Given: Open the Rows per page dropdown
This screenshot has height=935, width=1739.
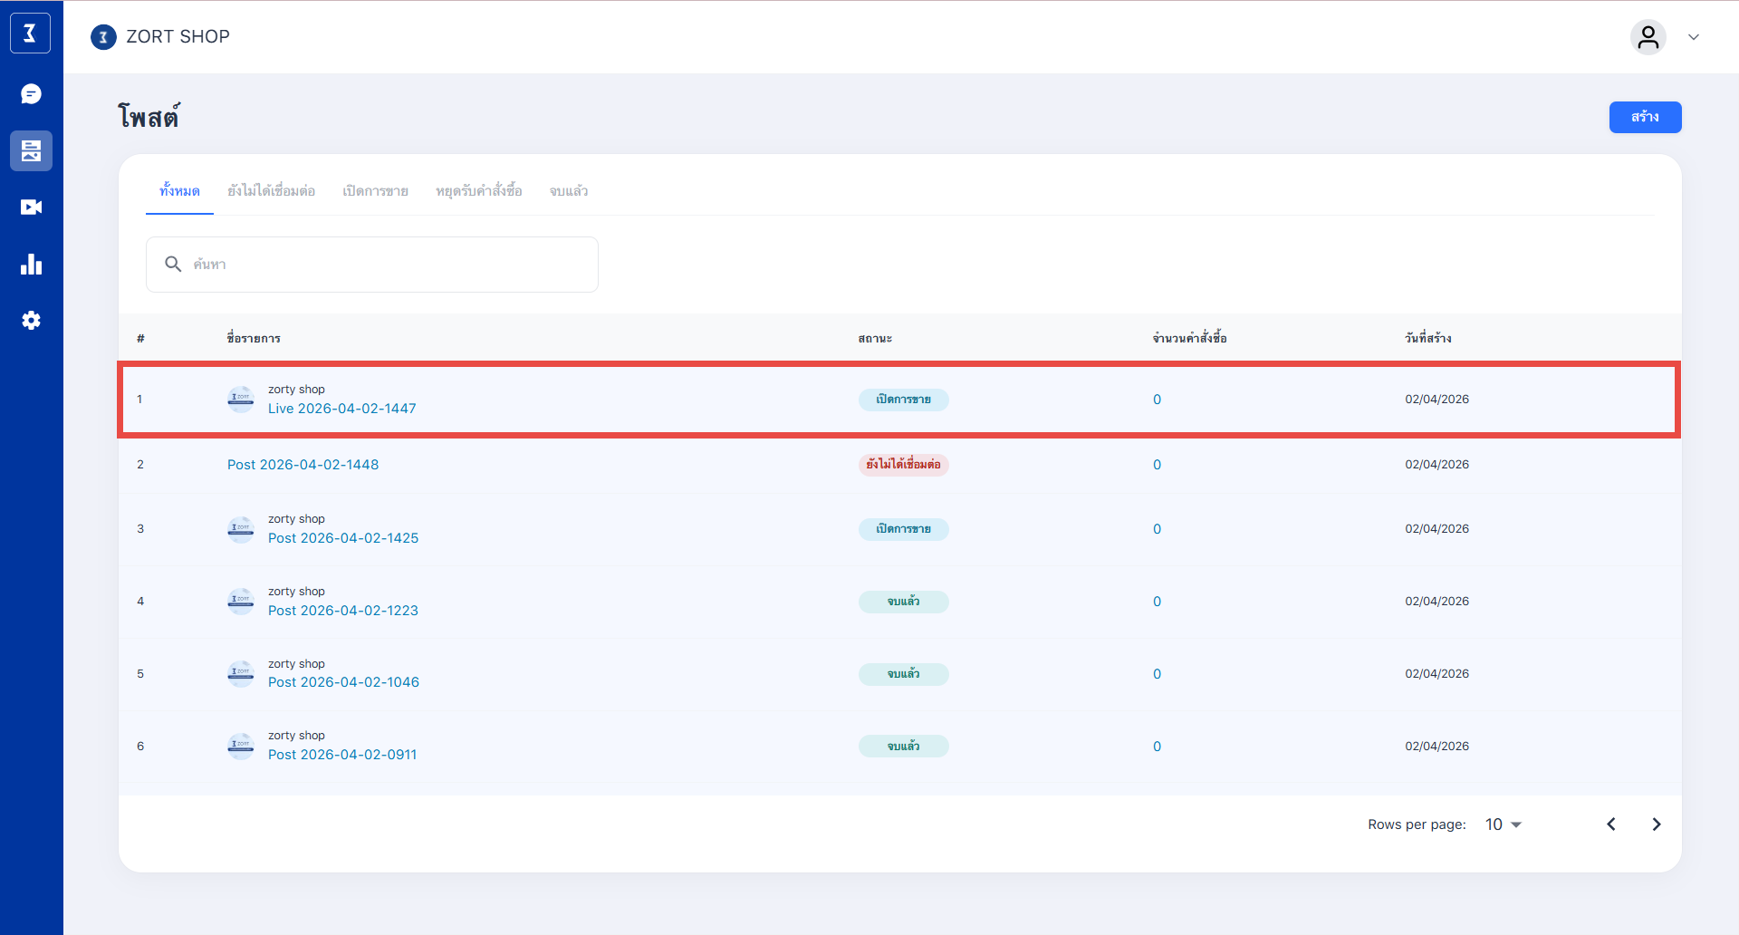Looking at the screenshot, I should click(x=1504, y=824).
